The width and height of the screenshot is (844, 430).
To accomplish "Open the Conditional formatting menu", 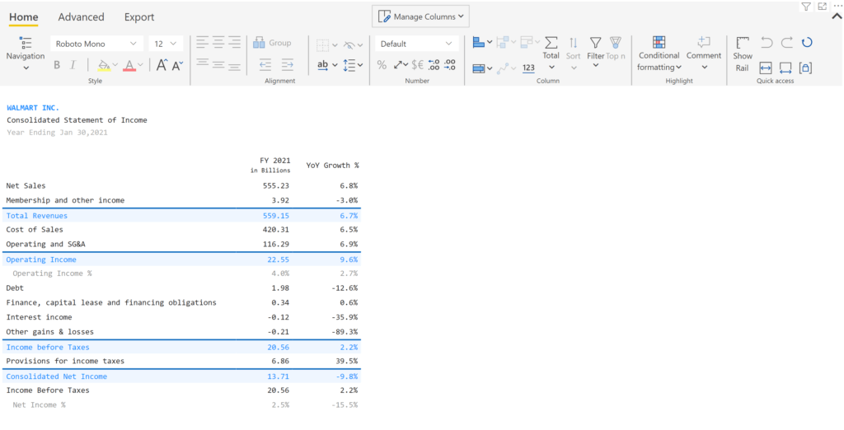I will click(x=659, y=54).
